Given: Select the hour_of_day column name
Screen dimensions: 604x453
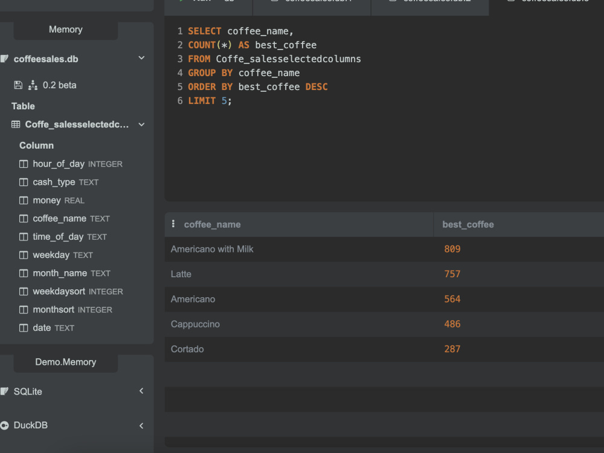Looking at the screenshot, I should coord(59,164).
